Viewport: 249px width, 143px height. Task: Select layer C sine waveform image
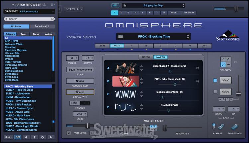click(125, 94)
